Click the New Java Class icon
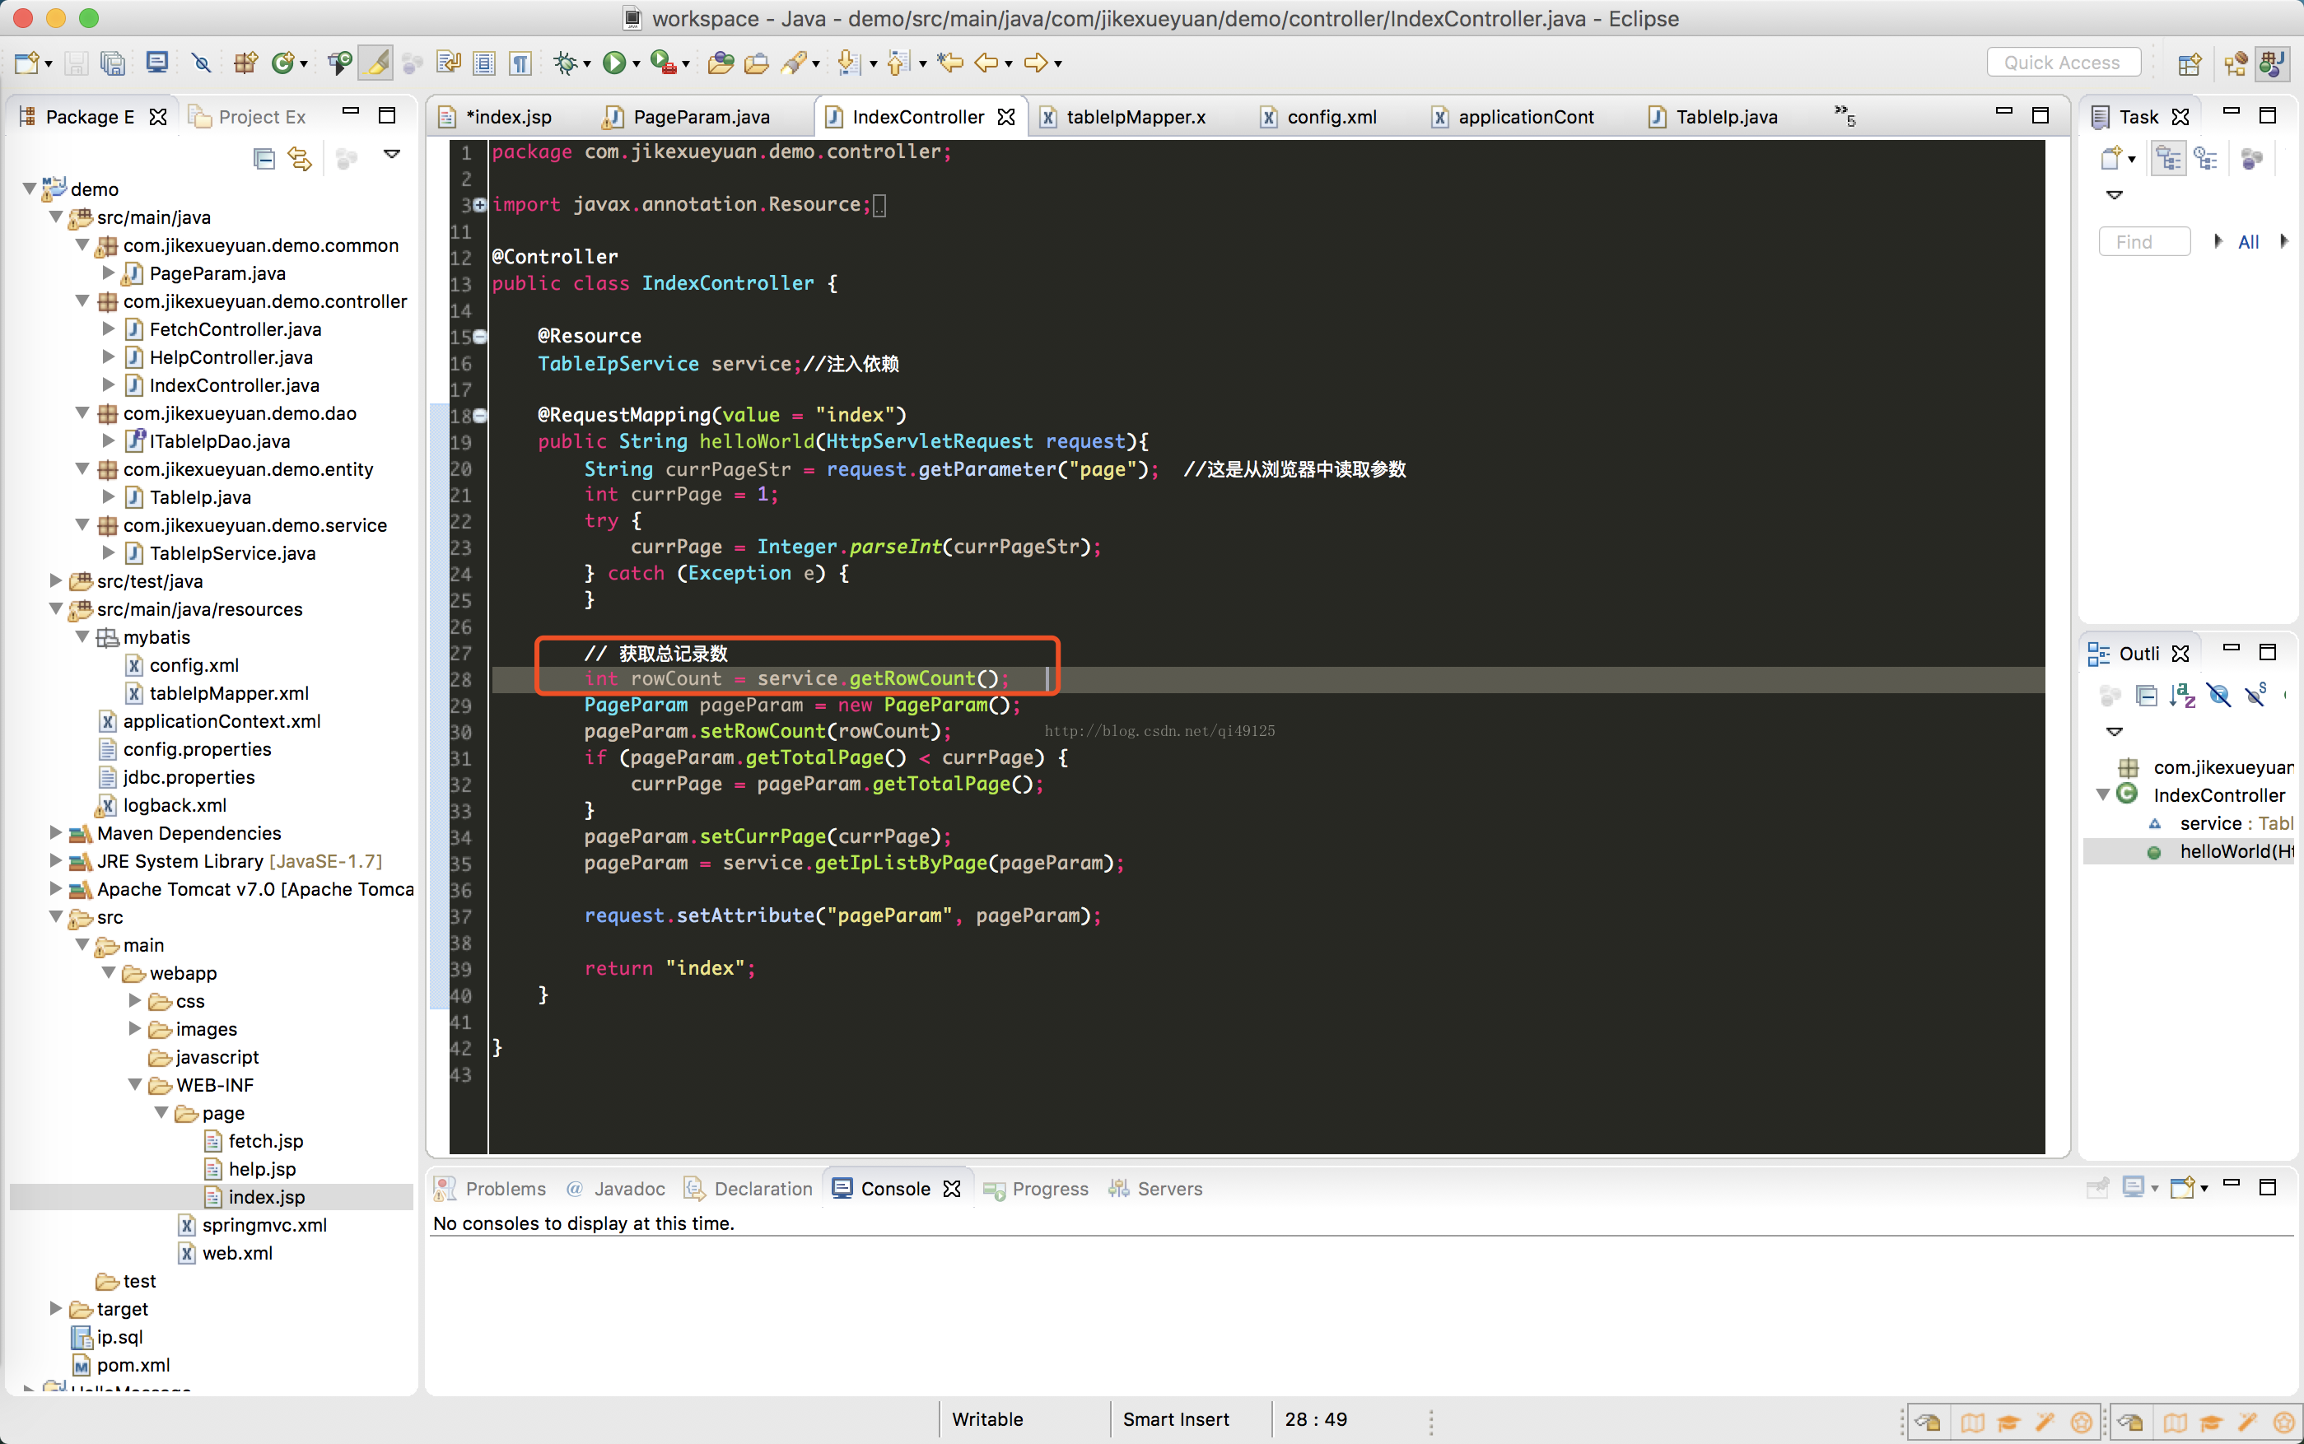 282,63
